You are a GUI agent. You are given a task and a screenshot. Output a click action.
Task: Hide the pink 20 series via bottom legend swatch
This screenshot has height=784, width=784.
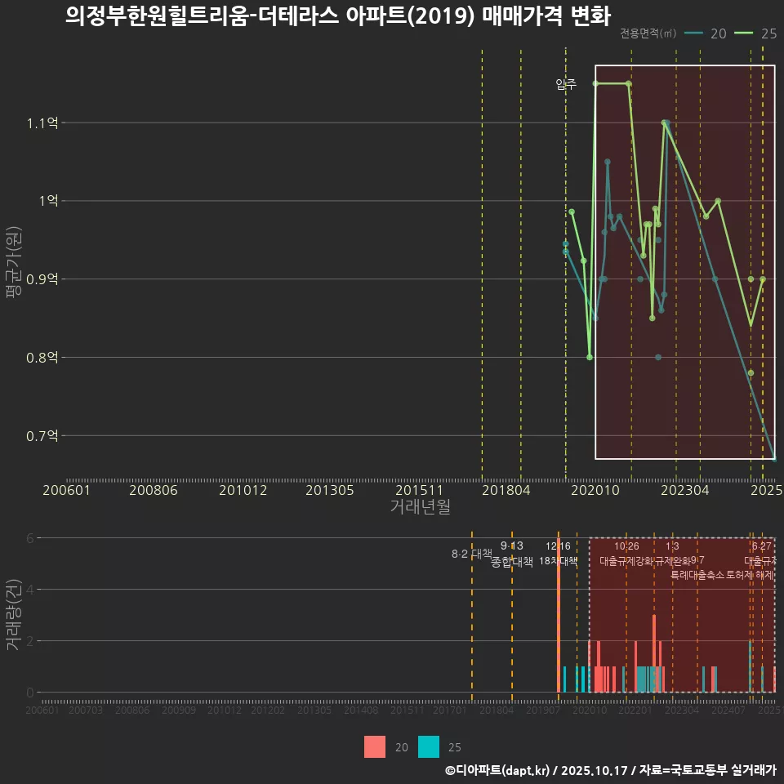(x=374, y=747)
